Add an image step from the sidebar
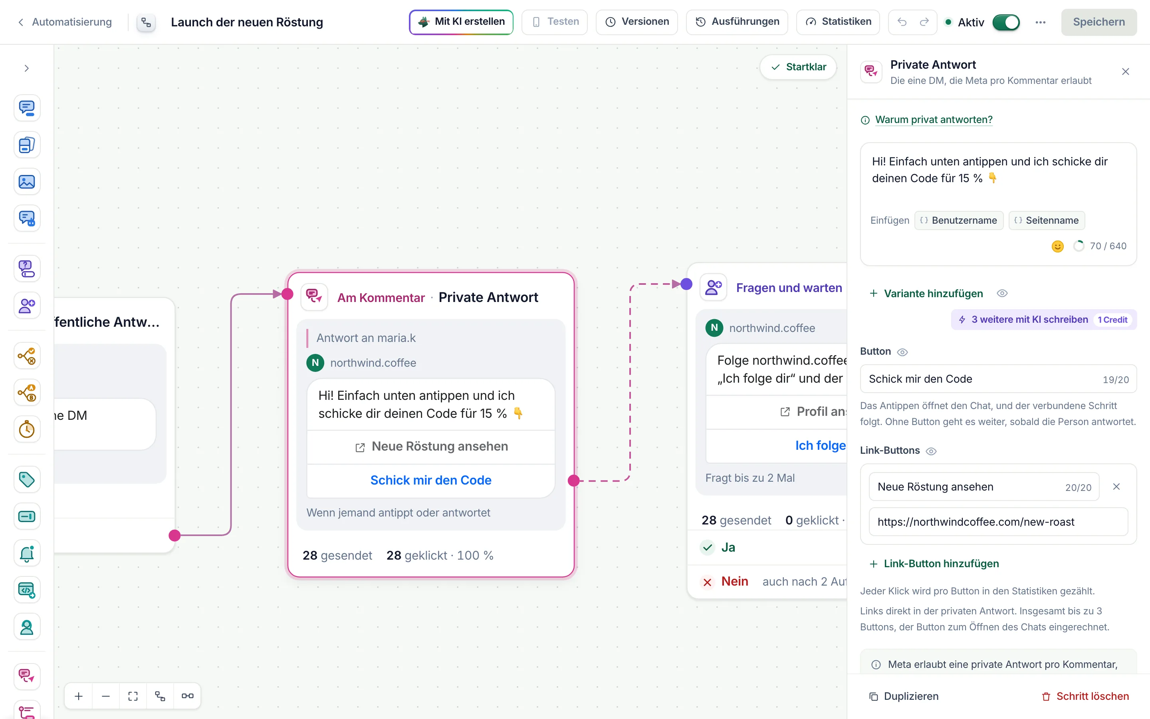The image size is (1150, 719). coord(27,182)
